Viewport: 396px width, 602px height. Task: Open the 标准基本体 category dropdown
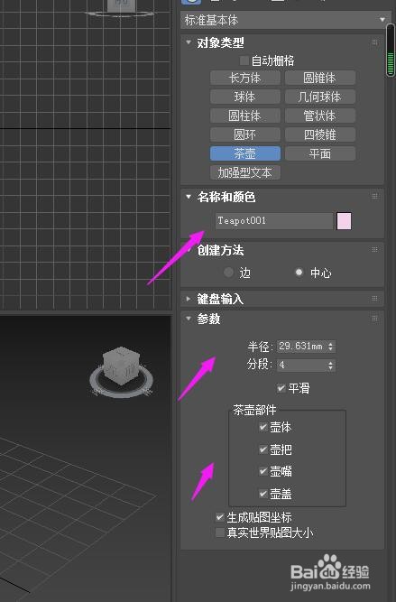[x=284, y=20]
